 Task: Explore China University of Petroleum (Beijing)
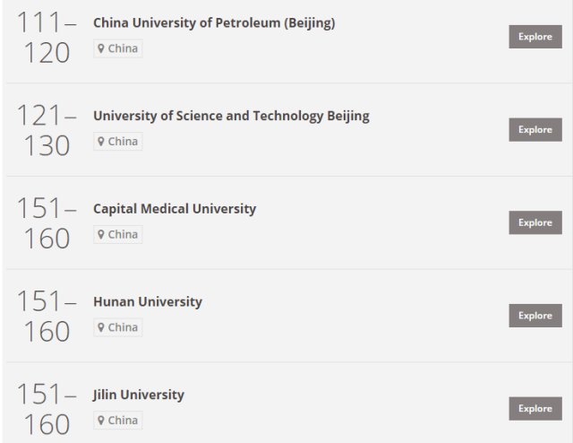(x=535, y=37)
